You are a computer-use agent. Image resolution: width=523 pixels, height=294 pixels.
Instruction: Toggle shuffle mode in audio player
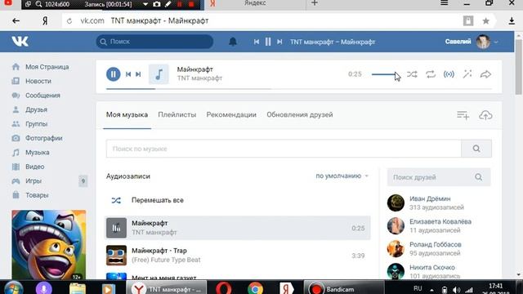pos(412,74)
